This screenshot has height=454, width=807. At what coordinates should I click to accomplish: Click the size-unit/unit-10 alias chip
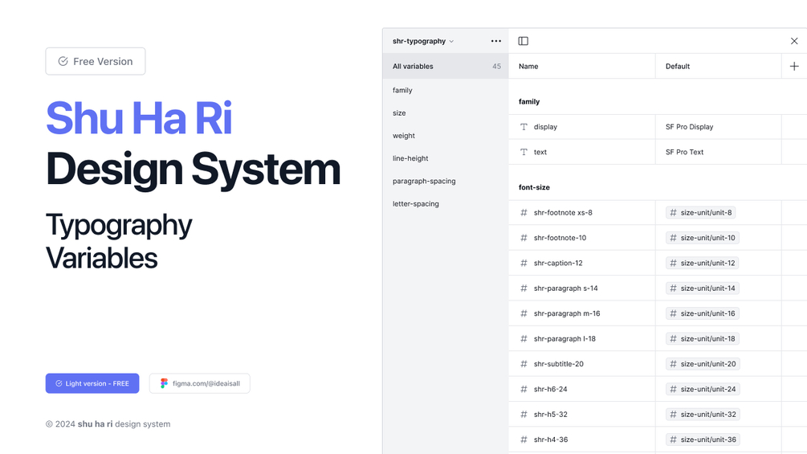[x=703, y=238]
